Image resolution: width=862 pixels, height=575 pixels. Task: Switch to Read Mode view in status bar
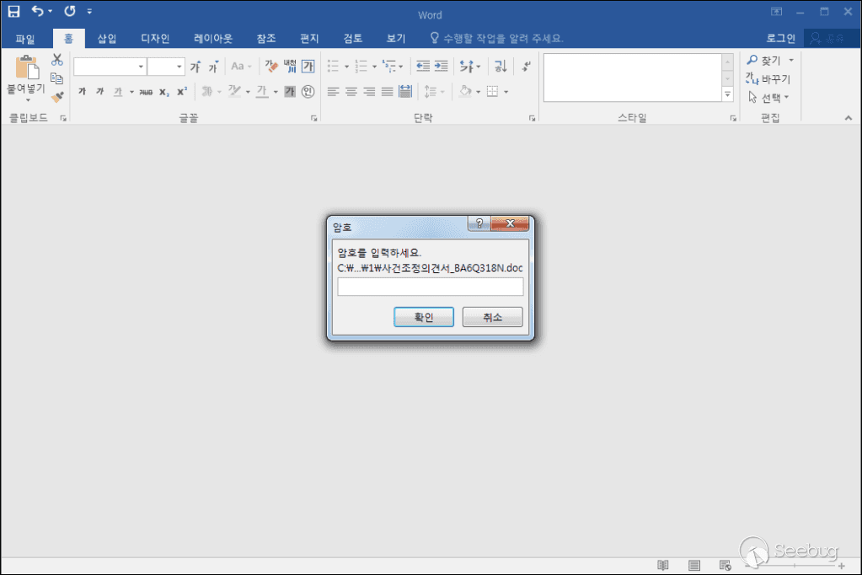(663, 565)
